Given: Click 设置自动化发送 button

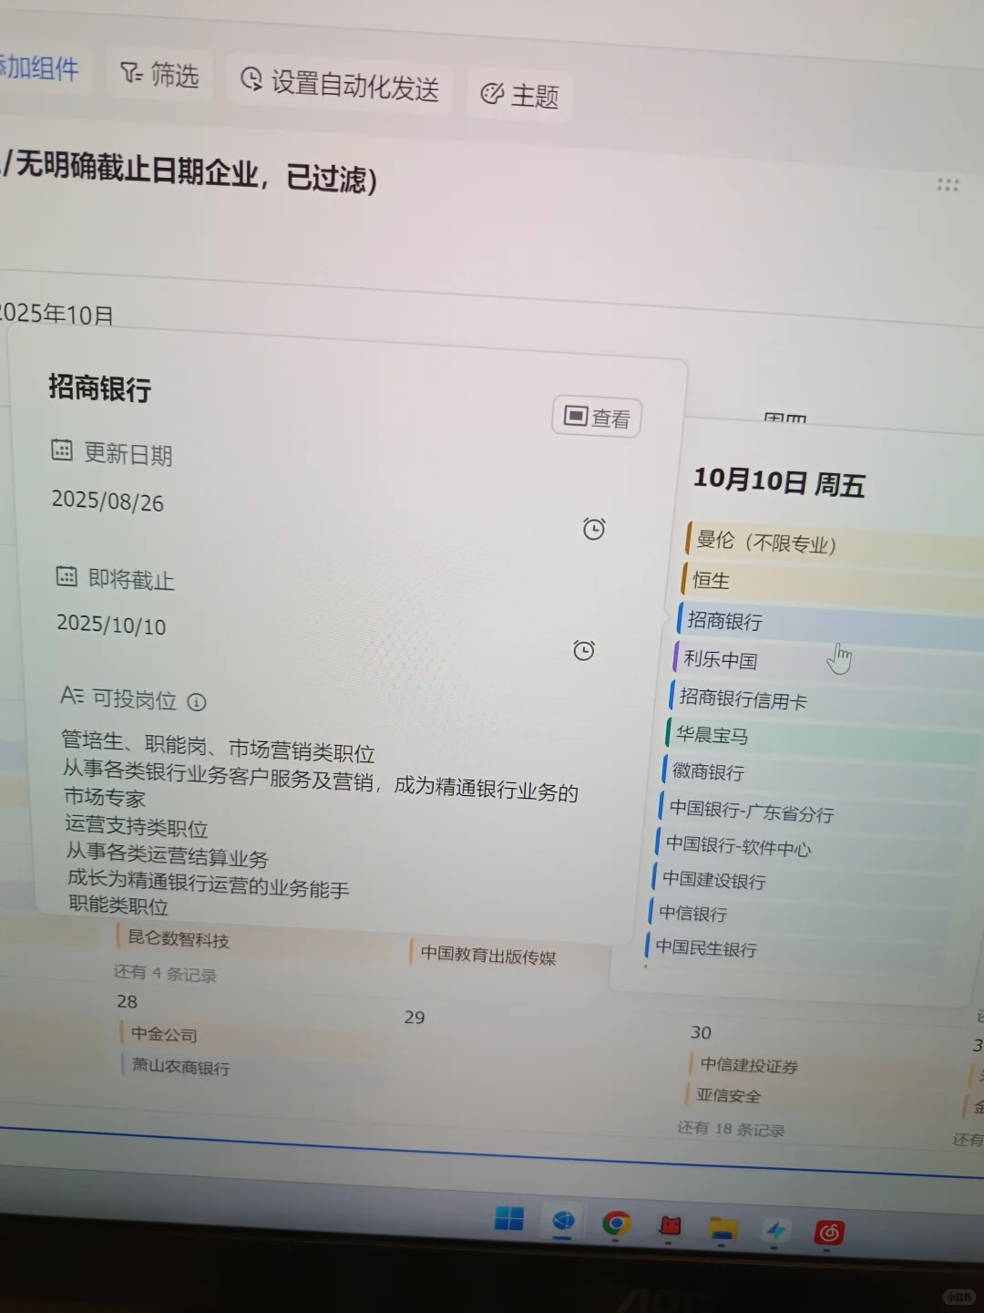Looking at the screenshot, I should click(x=340, y=85).
